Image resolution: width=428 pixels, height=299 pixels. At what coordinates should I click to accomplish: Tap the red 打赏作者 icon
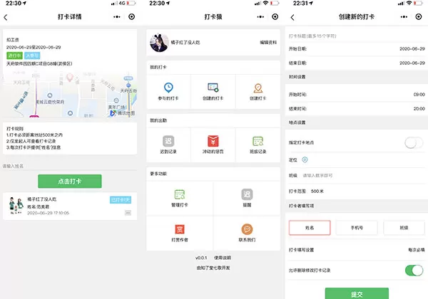(180, 229)
